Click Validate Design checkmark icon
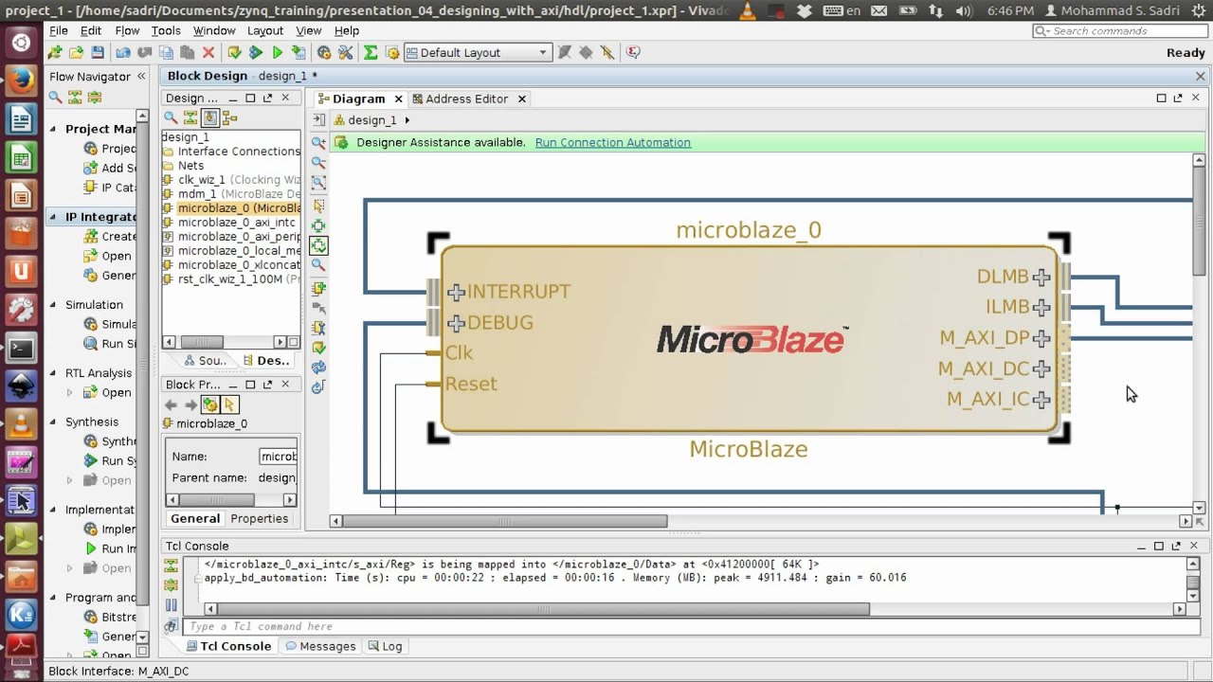The width and height of the screenshot is (1213, 682). [318, 348]
